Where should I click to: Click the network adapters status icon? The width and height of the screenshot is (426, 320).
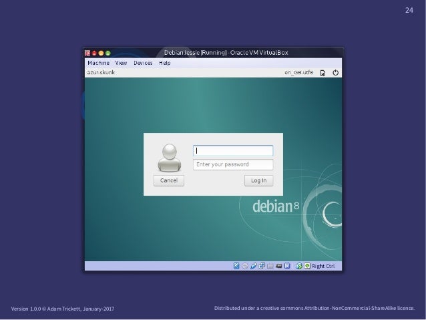[x=262, y=266]
